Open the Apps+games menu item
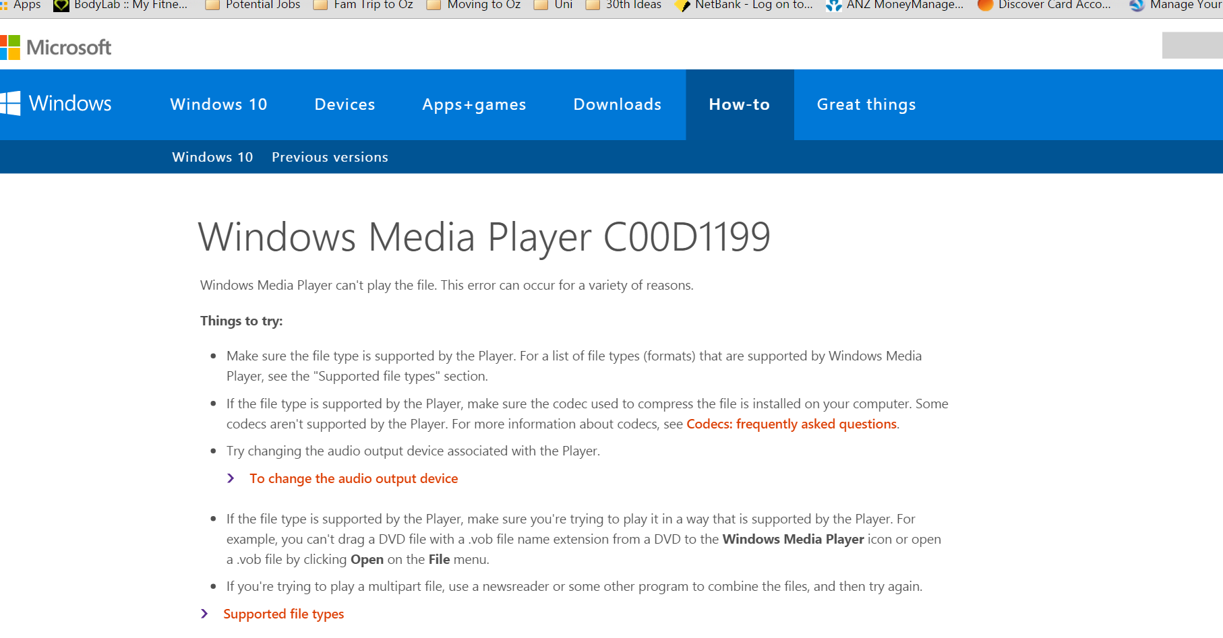 pyautogui.click(x=474, y=104)
